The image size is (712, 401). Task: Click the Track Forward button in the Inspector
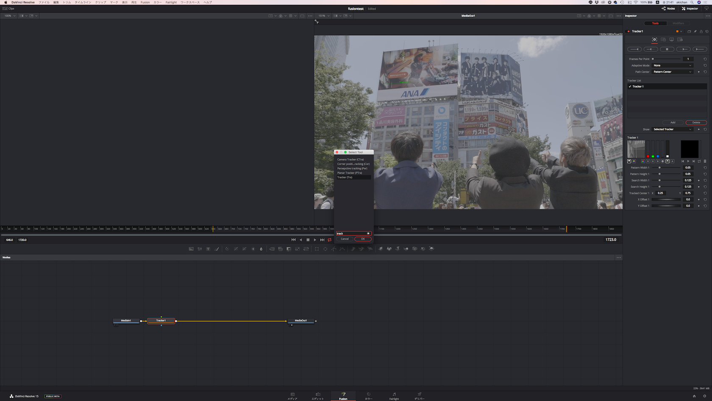[x=683, y=49]
